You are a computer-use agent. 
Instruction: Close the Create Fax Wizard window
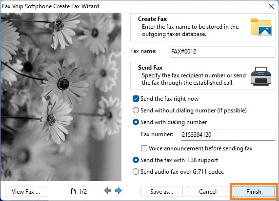(271, 6)
